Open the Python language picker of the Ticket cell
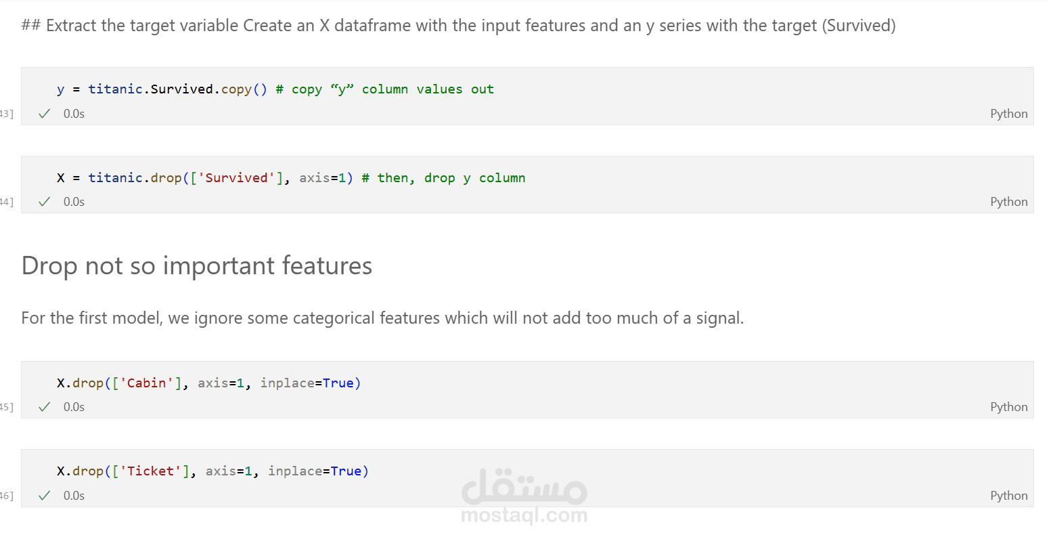The width and height of the screenshot is (1049, 537). click(x=1008, y=496)
